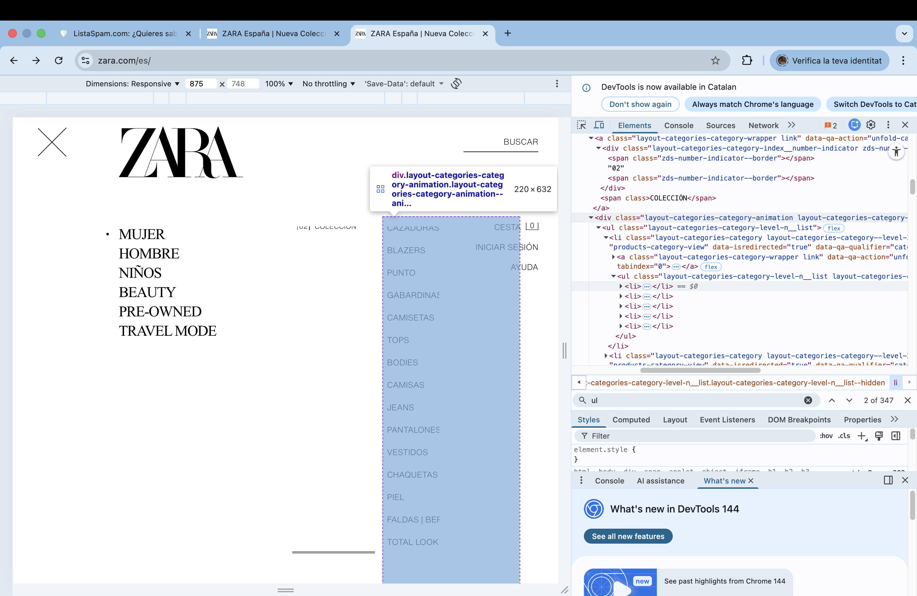This screenshot has height=596, width=917.
Task: Bookmark this page with star icon
Action: pos(715,60)
